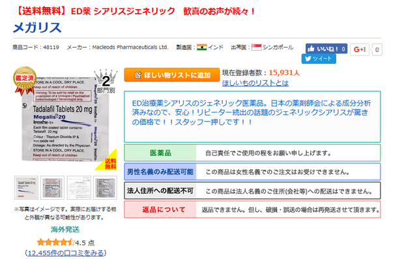Select the third document thumbnail image
Image resolution: width=417 pixels, height=259 pixels.
click(x=79, y=187)
